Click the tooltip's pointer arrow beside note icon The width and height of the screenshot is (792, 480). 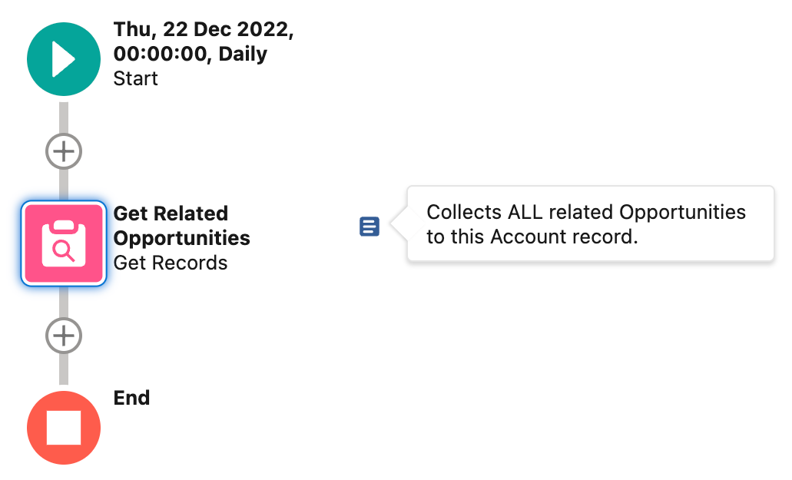pos(399,223)
